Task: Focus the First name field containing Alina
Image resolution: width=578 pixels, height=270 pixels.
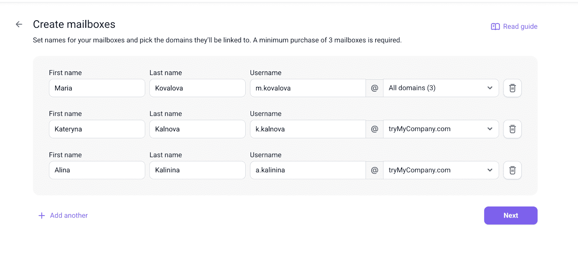Action: tap(97, 170)
